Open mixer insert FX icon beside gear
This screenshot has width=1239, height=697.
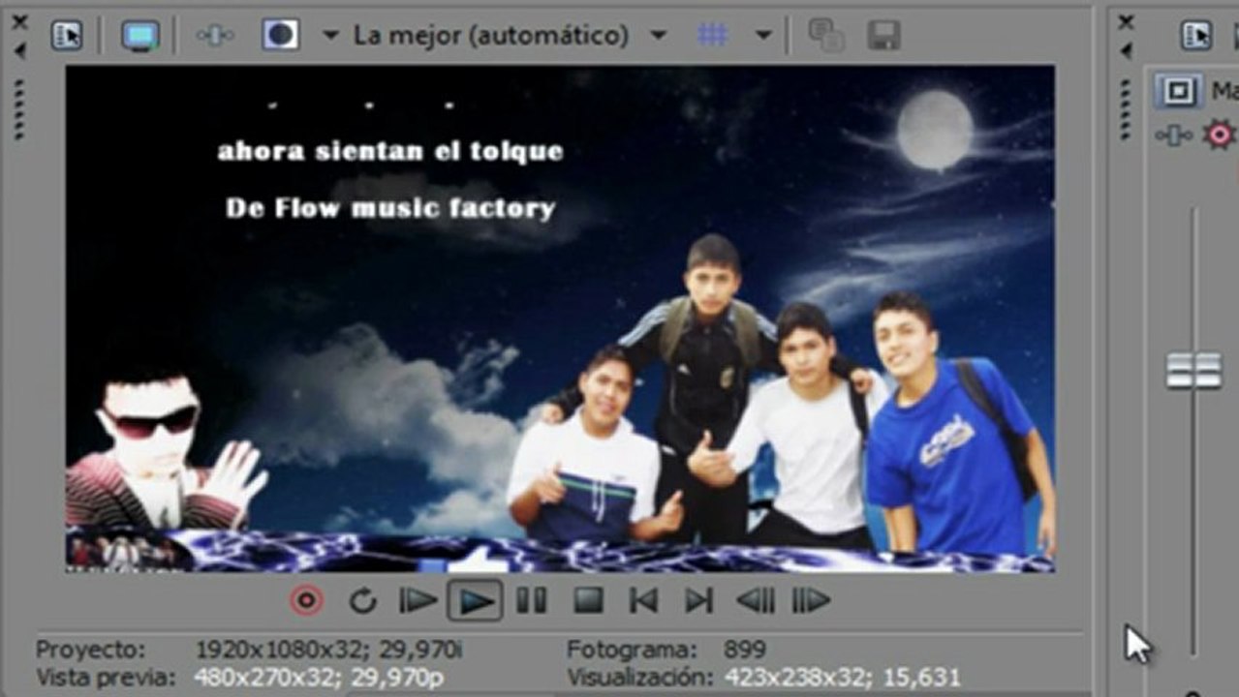(x=1174, y=136)
